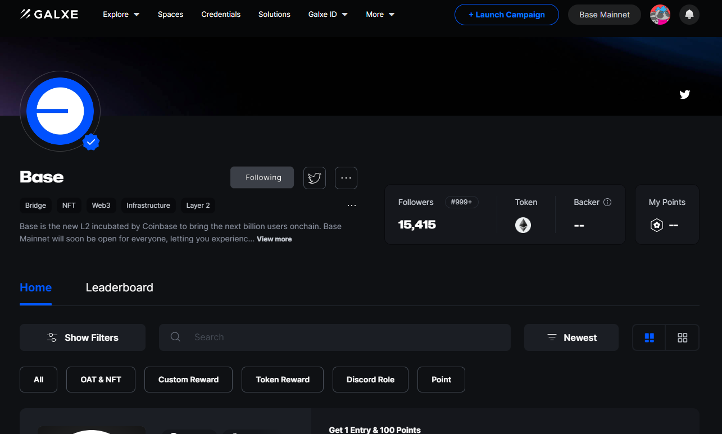This screenshot has height=434, width=722.
Task: Click the #999+ ranking badge
Action: tap(462, 202)
